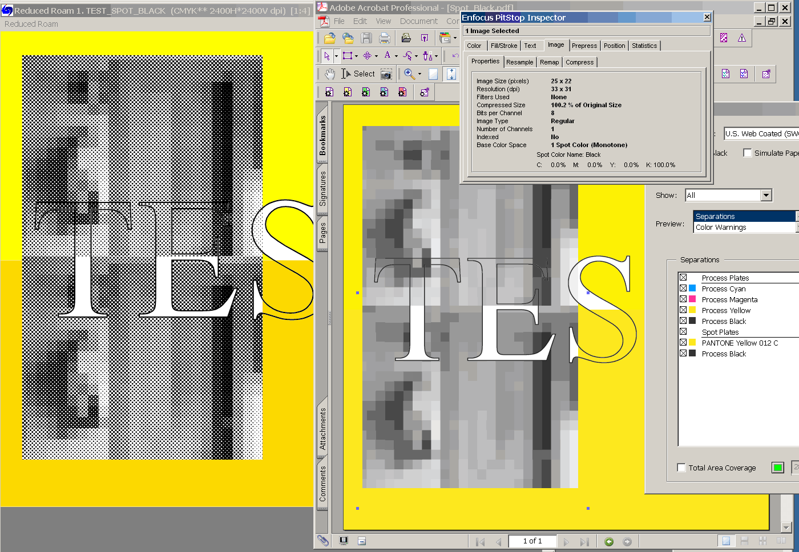Expand the rectangle tool dropdown arrow
Image resolution: width=799 pixels, height=552 pixels.
pos(357,56)
